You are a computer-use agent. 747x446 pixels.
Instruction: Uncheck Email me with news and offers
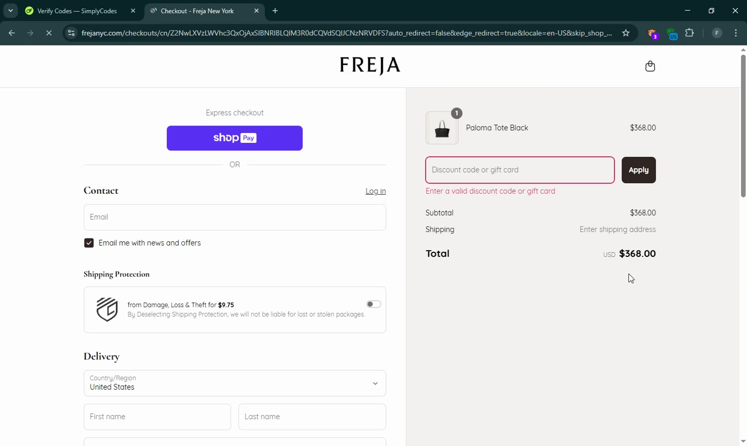(89, 243)
